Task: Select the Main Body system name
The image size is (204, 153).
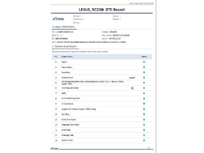Action: (x=66, y=114)
